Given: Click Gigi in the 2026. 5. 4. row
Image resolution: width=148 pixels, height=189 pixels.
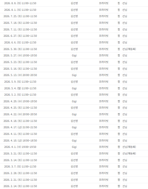Looking at the screenshot, I should (x=74, y=88).
